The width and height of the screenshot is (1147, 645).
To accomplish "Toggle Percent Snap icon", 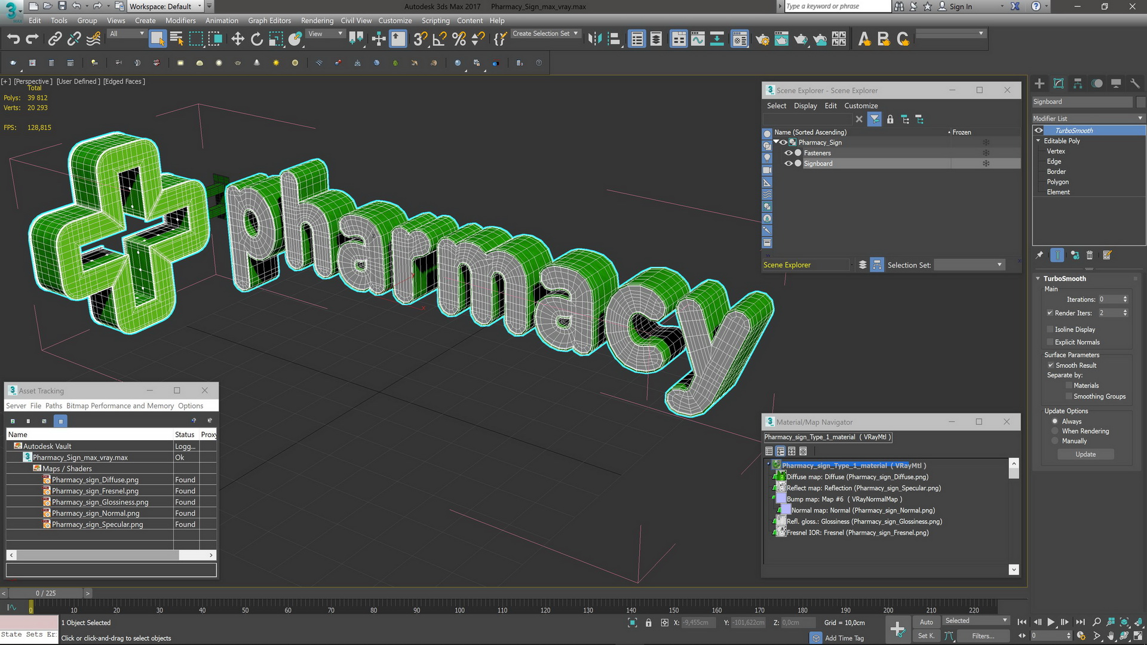I will [459, 39].
